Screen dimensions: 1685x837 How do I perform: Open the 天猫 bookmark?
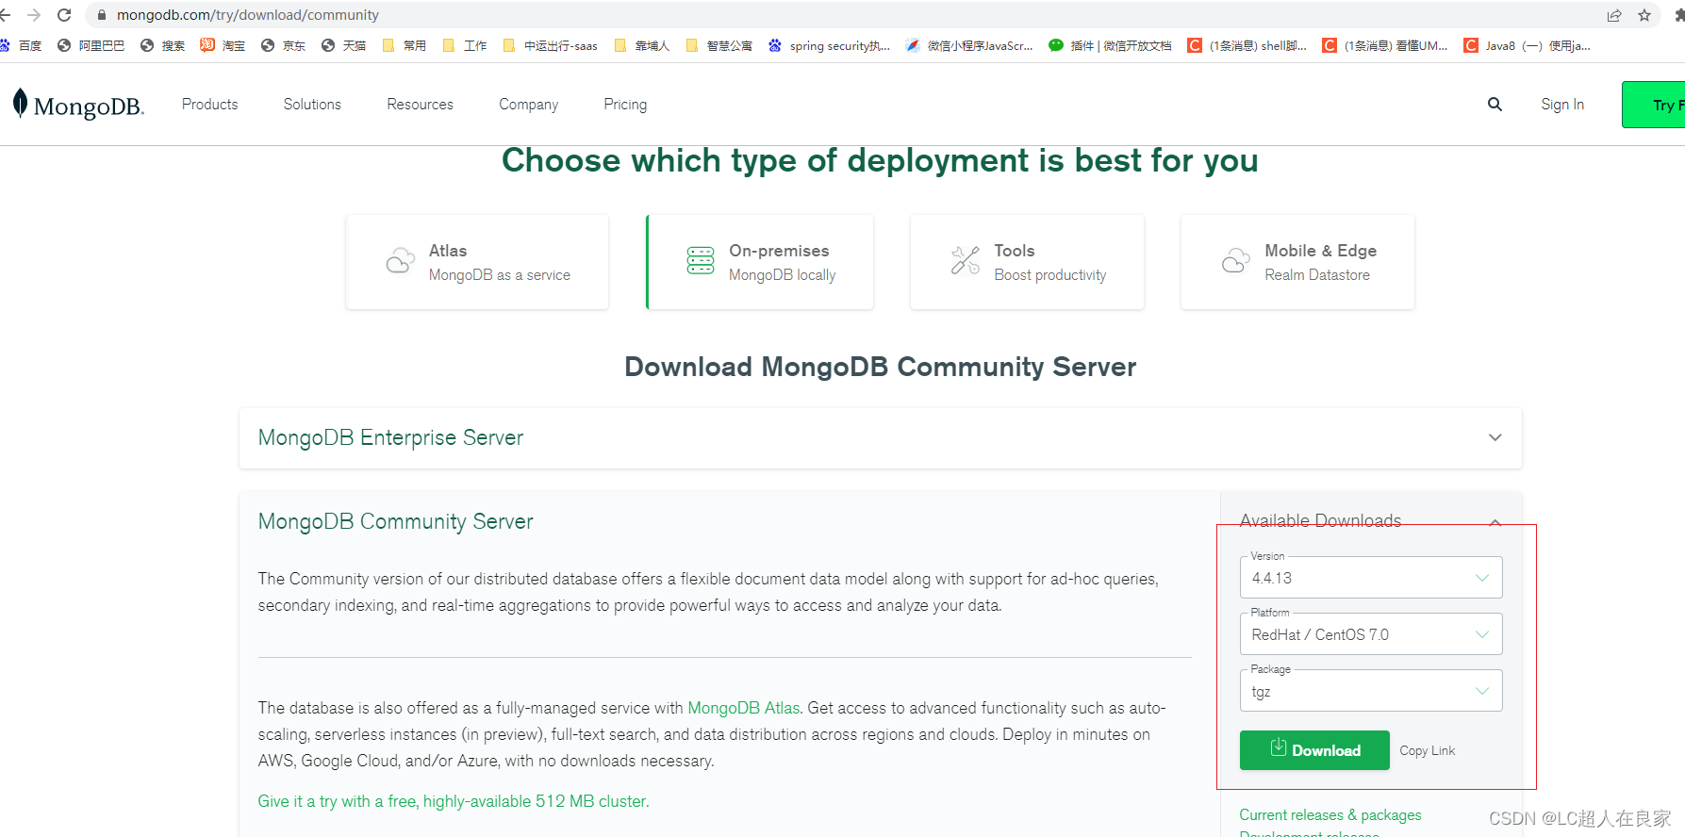(x=343, y=45)
